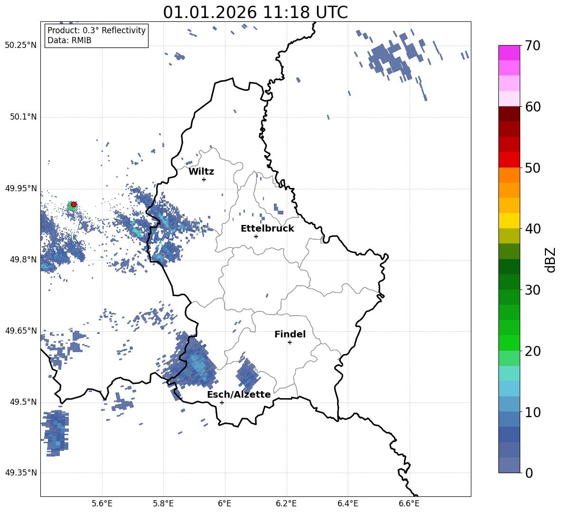Click the dark green swatch just above 30 dBZ
This screenshot has width=562, height=513.
pyautogui.click(x=509, y=281)
